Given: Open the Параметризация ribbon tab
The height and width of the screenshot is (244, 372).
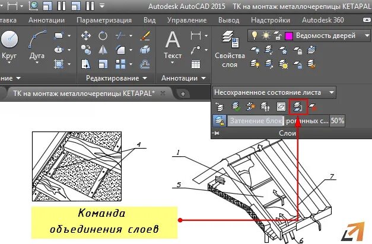Looking at the screenshot, I should (104, 20).
